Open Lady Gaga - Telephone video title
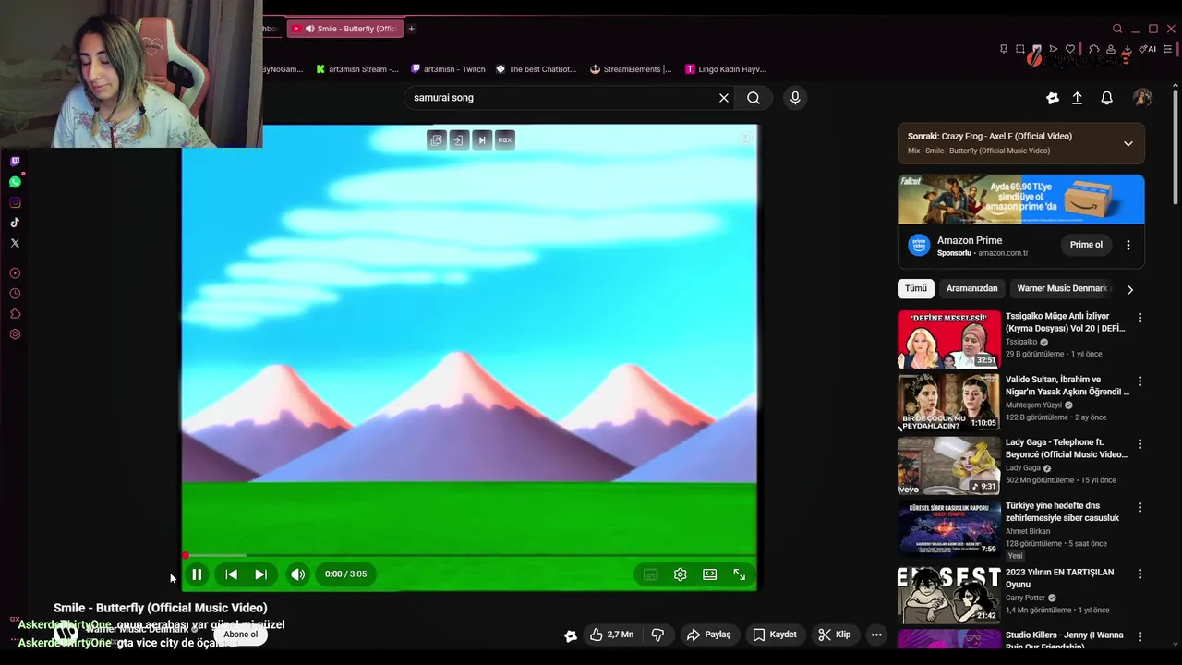Viewport: 1182px width, 665px height. pos(1067,448)
